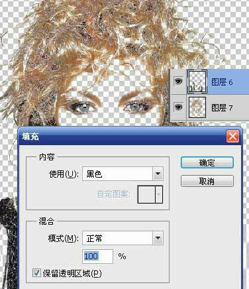The image size is (249, 289).
Task: Close the 填充 dialog
Action: (232, 137)
